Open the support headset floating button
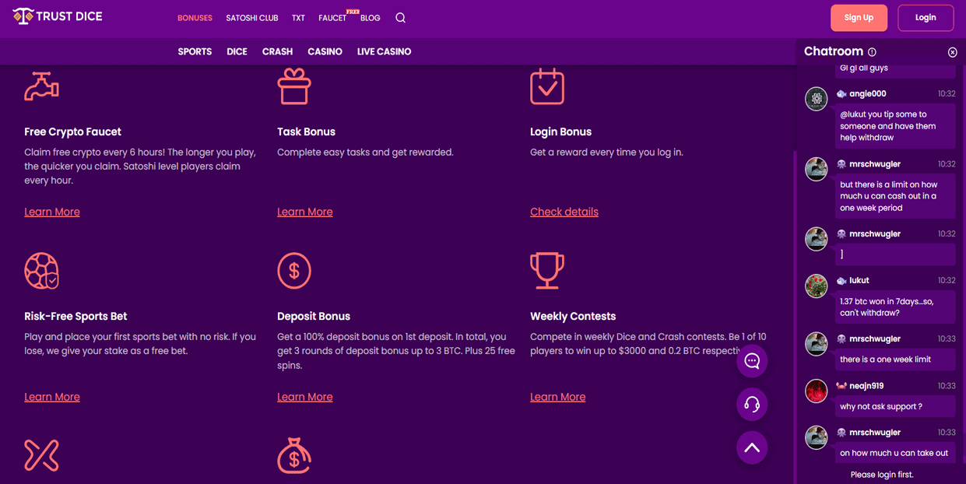 [x=752, y=405]
